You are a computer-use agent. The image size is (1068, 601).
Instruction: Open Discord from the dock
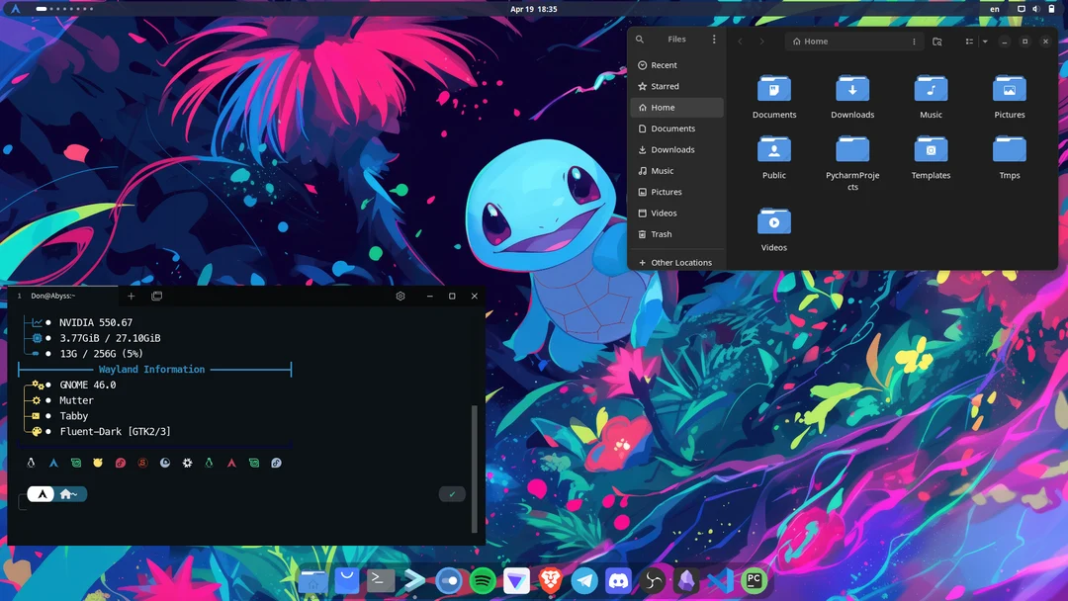pyautogui.click(x=619, y=581)
